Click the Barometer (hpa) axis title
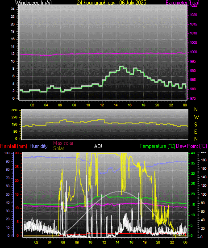Viewport: 208px width, 248px height. coord(183,3)
